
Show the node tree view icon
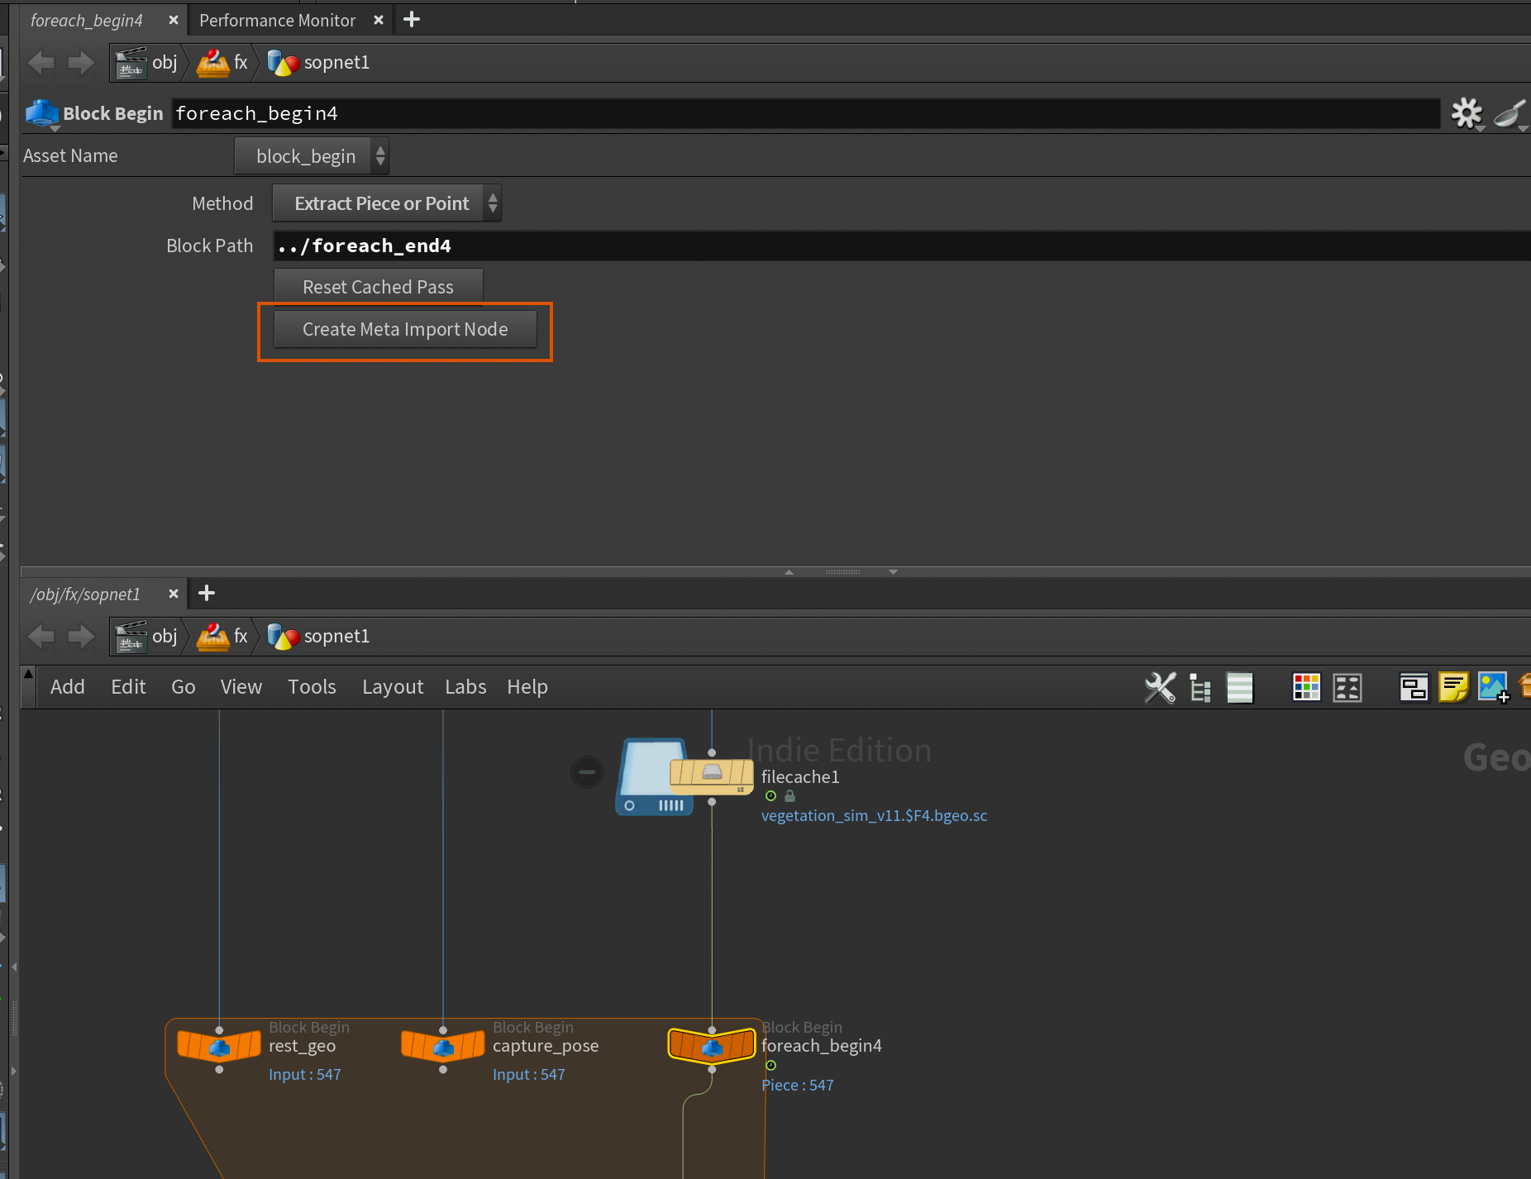click(1200, 687)
